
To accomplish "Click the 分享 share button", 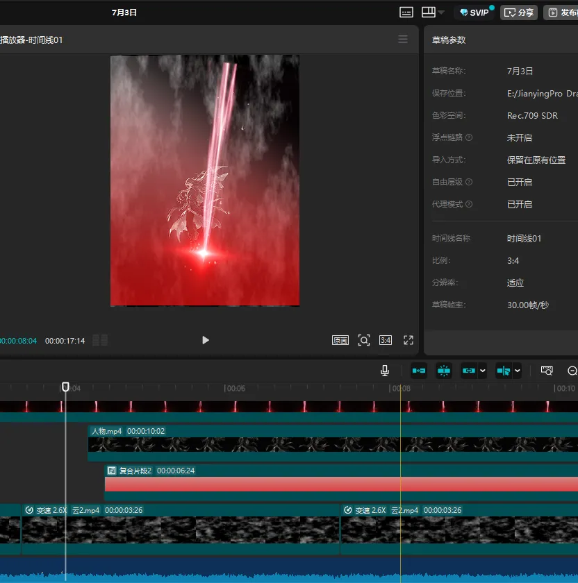I will (519, 12).
